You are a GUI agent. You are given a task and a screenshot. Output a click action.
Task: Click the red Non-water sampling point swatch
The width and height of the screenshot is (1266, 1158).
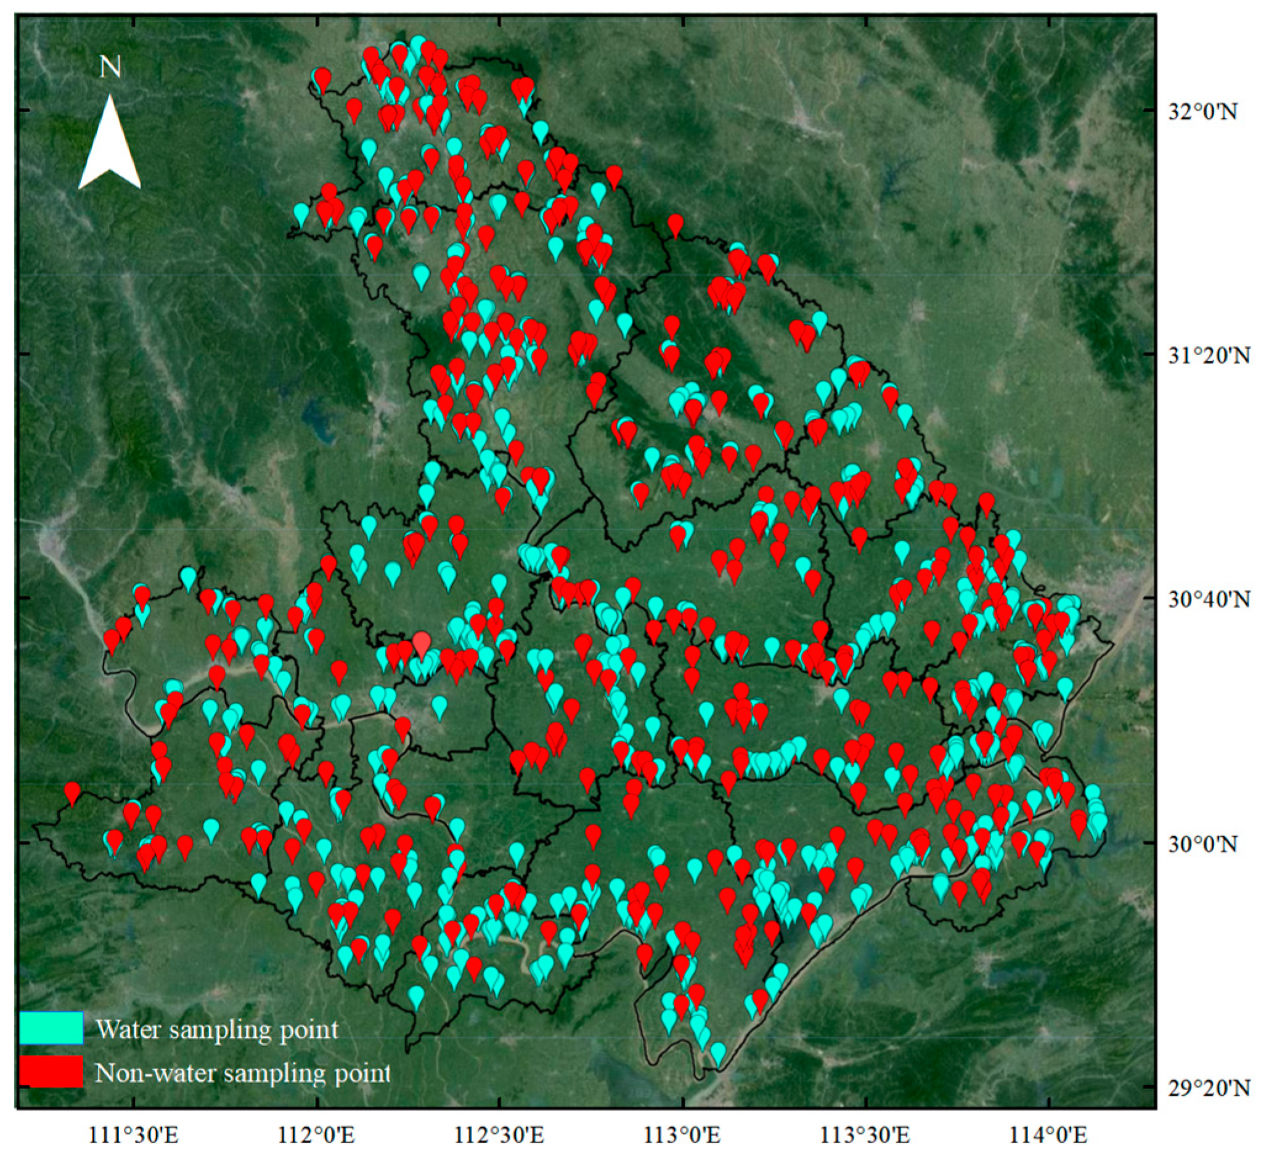[51, 1071]
